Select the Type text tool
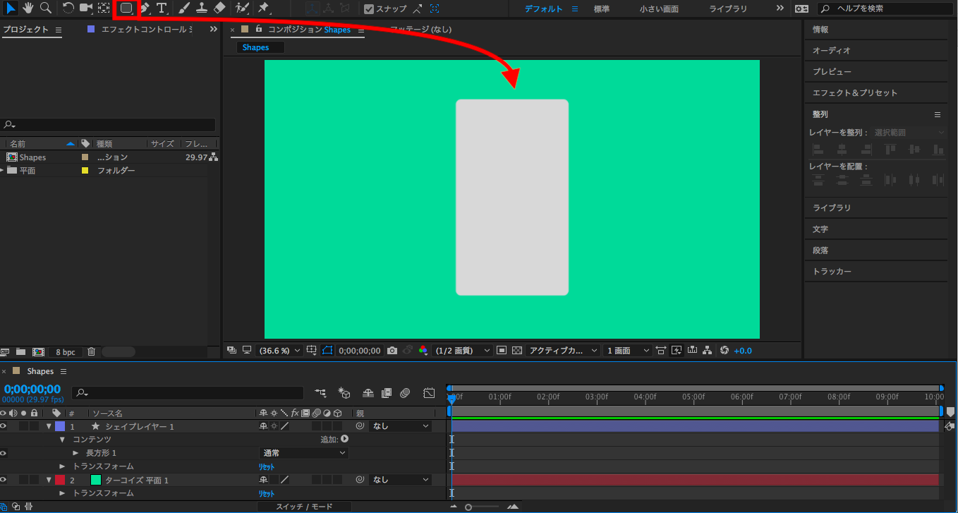The image size is (958, 513). 162,8
